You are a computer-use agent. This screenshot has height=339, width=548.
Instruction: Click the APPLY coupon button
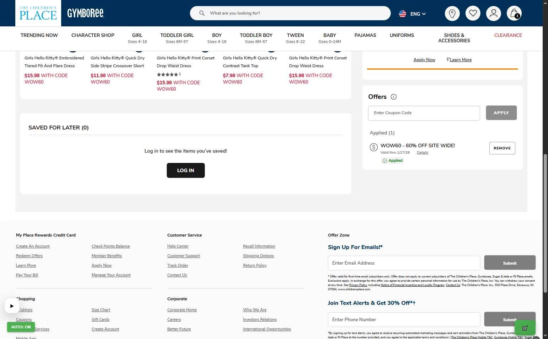(x=501, y=113)
